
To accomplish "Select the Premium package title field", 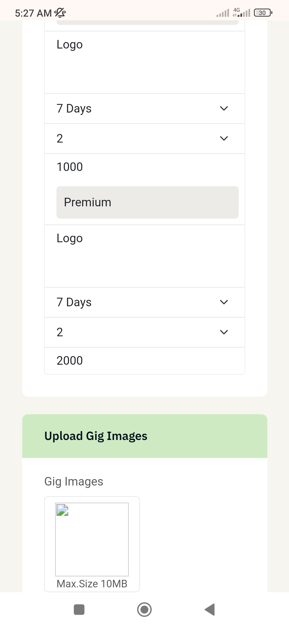I will point(147,202).
